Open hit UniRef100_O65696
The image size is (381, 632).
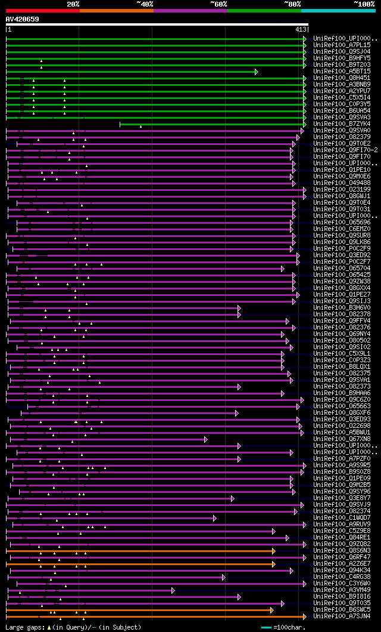342,222
